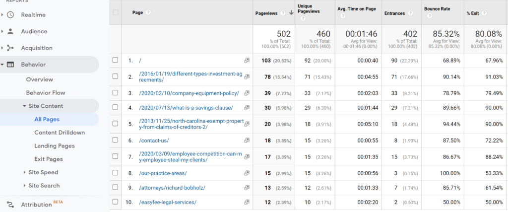Viewport: 508px width, 212px height.
Task: Open contact-us page external link icon
Action: (x=247, y=141)
